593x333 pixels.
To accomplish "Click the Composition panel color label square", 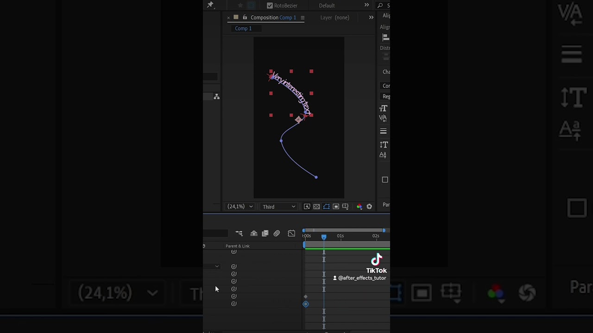I will coord(236,17).
